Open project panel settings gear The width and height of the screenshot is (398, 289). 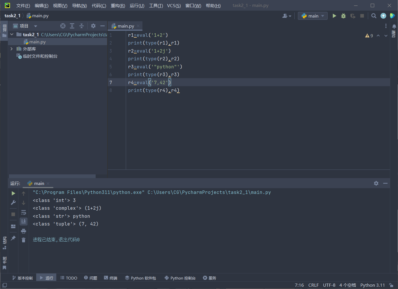point(93,26)
